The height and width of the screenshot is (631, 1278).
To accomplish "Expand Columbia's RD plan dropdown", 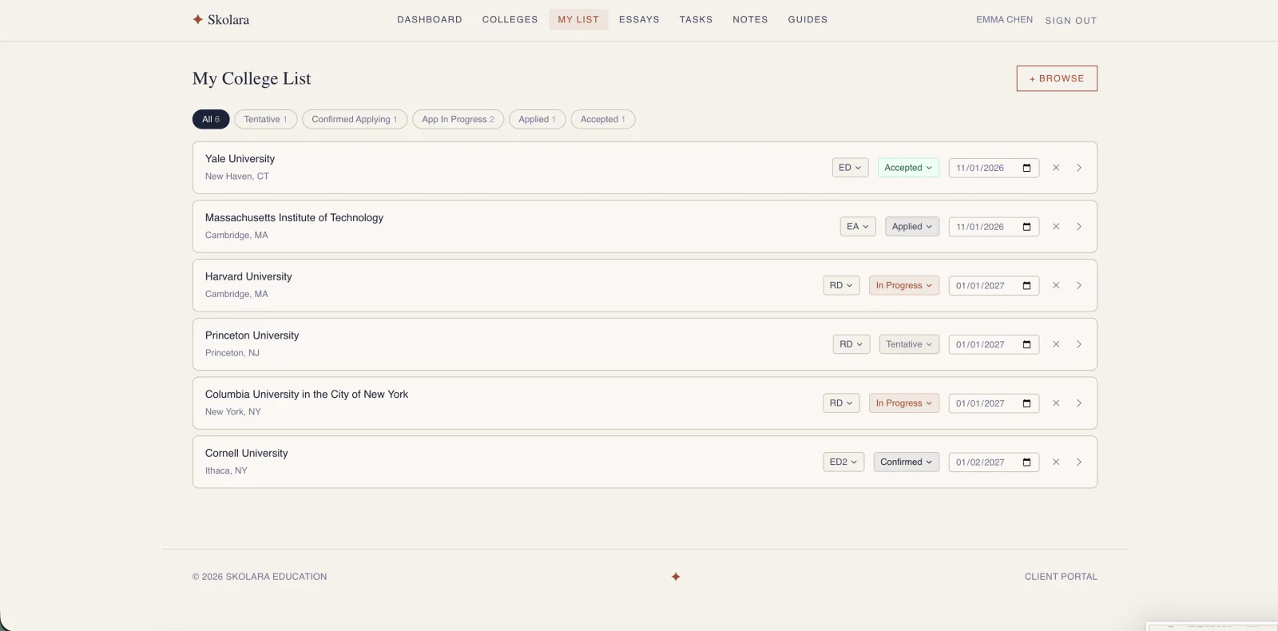I will click(x=841, y=403).
